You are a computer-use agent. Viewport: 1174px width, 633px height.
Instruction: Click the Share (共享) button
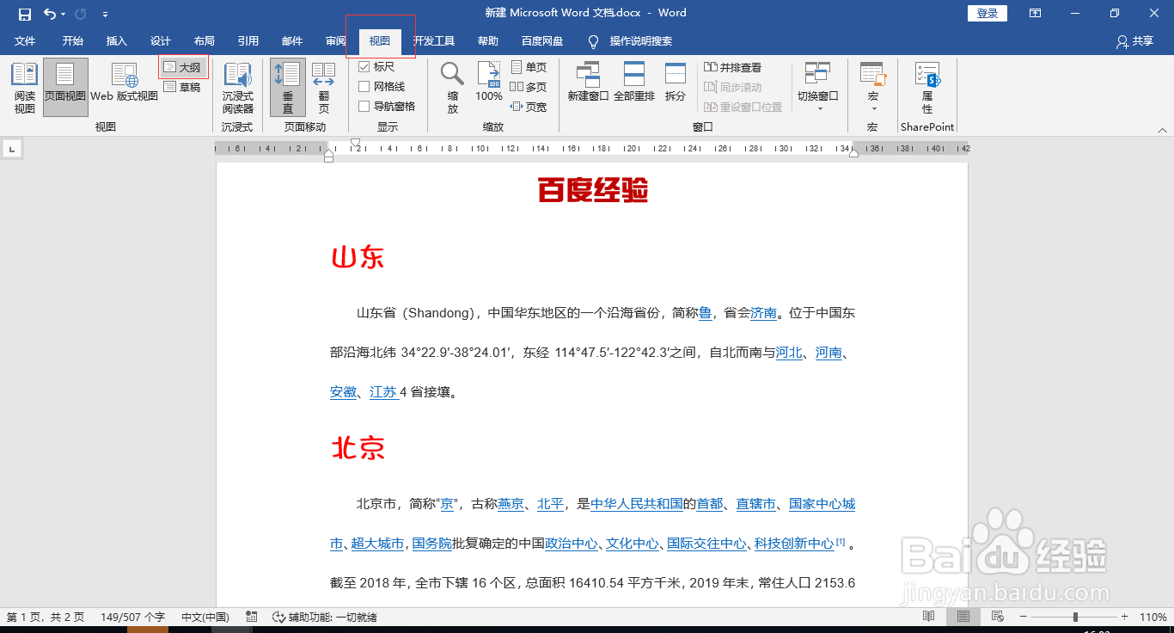(x=1134, y=41)
